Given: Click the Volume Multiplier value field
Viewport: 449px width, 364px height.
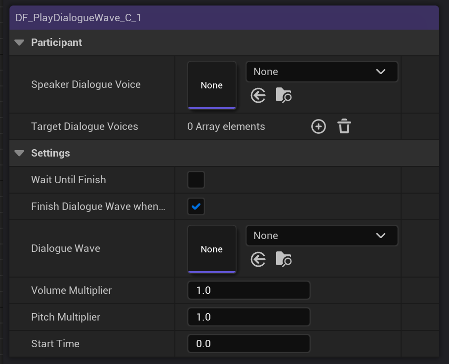Looking at the screenshot, I should [x=248, y=290].
